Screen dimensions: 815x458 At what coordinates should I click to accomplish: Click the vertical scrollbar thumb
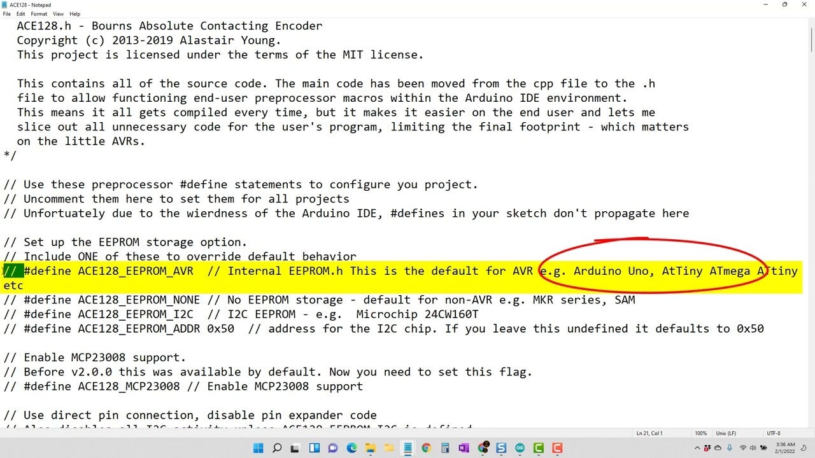[x=811, y=39]
